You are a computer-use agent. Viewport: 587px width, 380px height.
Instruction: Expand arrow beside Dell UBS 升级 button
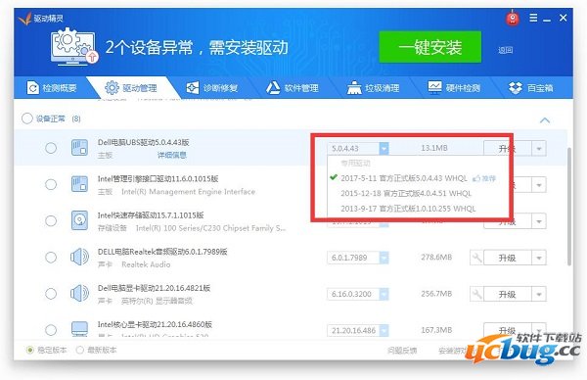539,149
